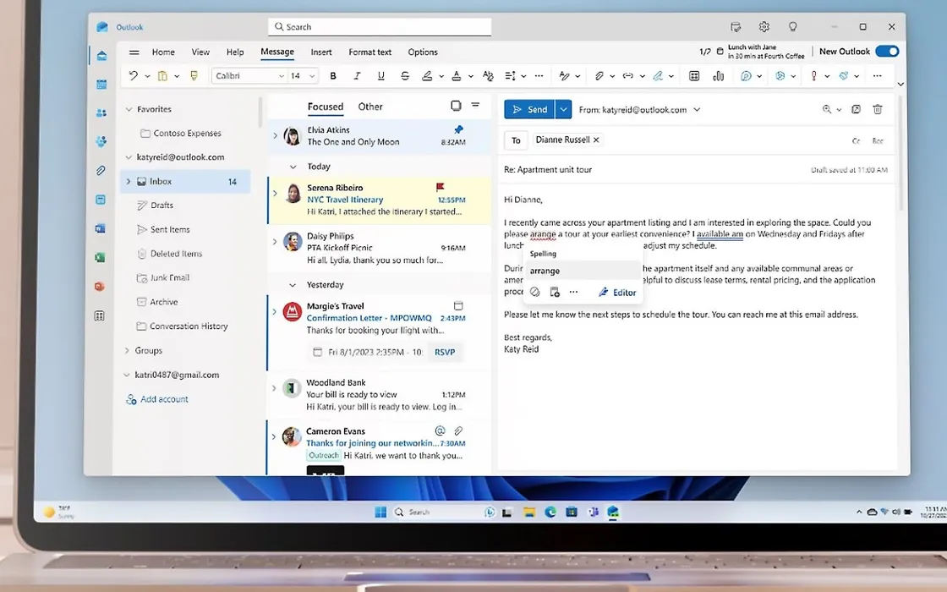947x592 pixels.
Task: Click the Tips lightbulb icon in title bar
Action: click(793, 26)
